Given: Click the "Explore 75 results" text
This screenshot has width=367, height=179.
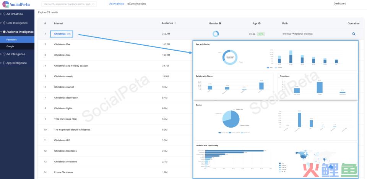Looking at the screenshot, I should tap(48, 12).
